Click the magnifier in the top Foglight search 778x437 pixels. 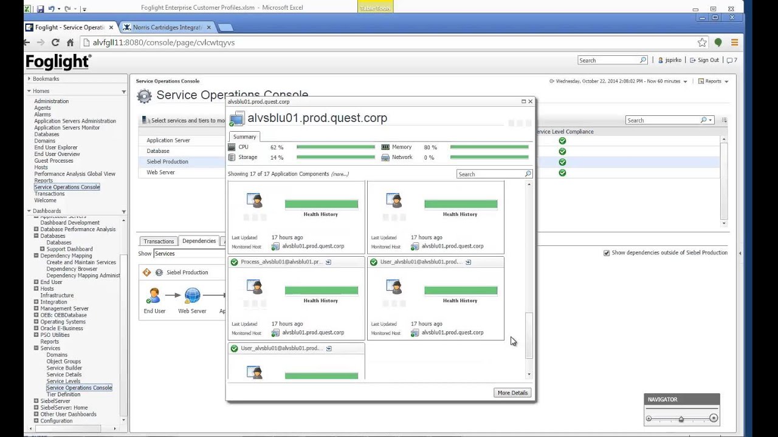click(643, 60)
